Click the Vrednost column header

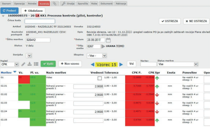97,73
